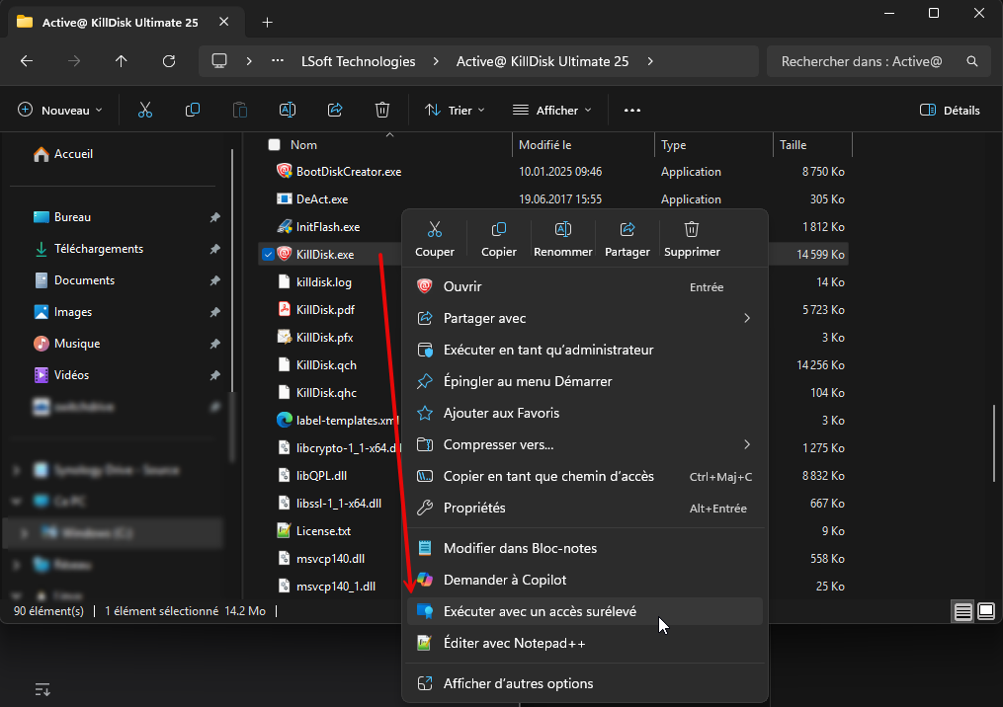Close the Active@ KillDisk Ultimate 25 tab
Screen dimensions: 1003x707
(x=224, y=22)
